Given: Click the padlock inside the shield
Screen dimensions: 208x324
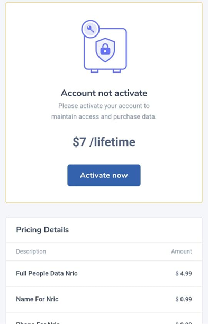Looking at the screenshot, I should [105, 49].
